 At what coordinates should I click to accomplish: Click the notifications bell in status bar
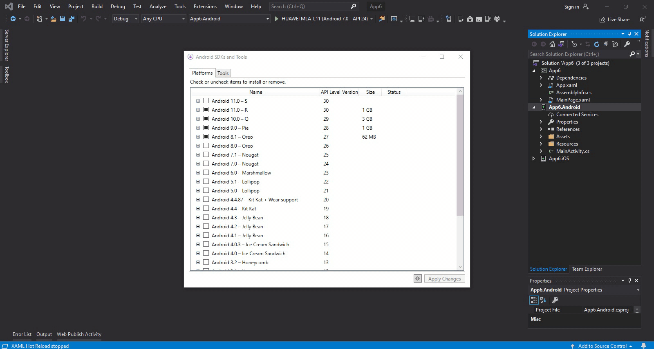pyautogui.click(x=644, y=346)
